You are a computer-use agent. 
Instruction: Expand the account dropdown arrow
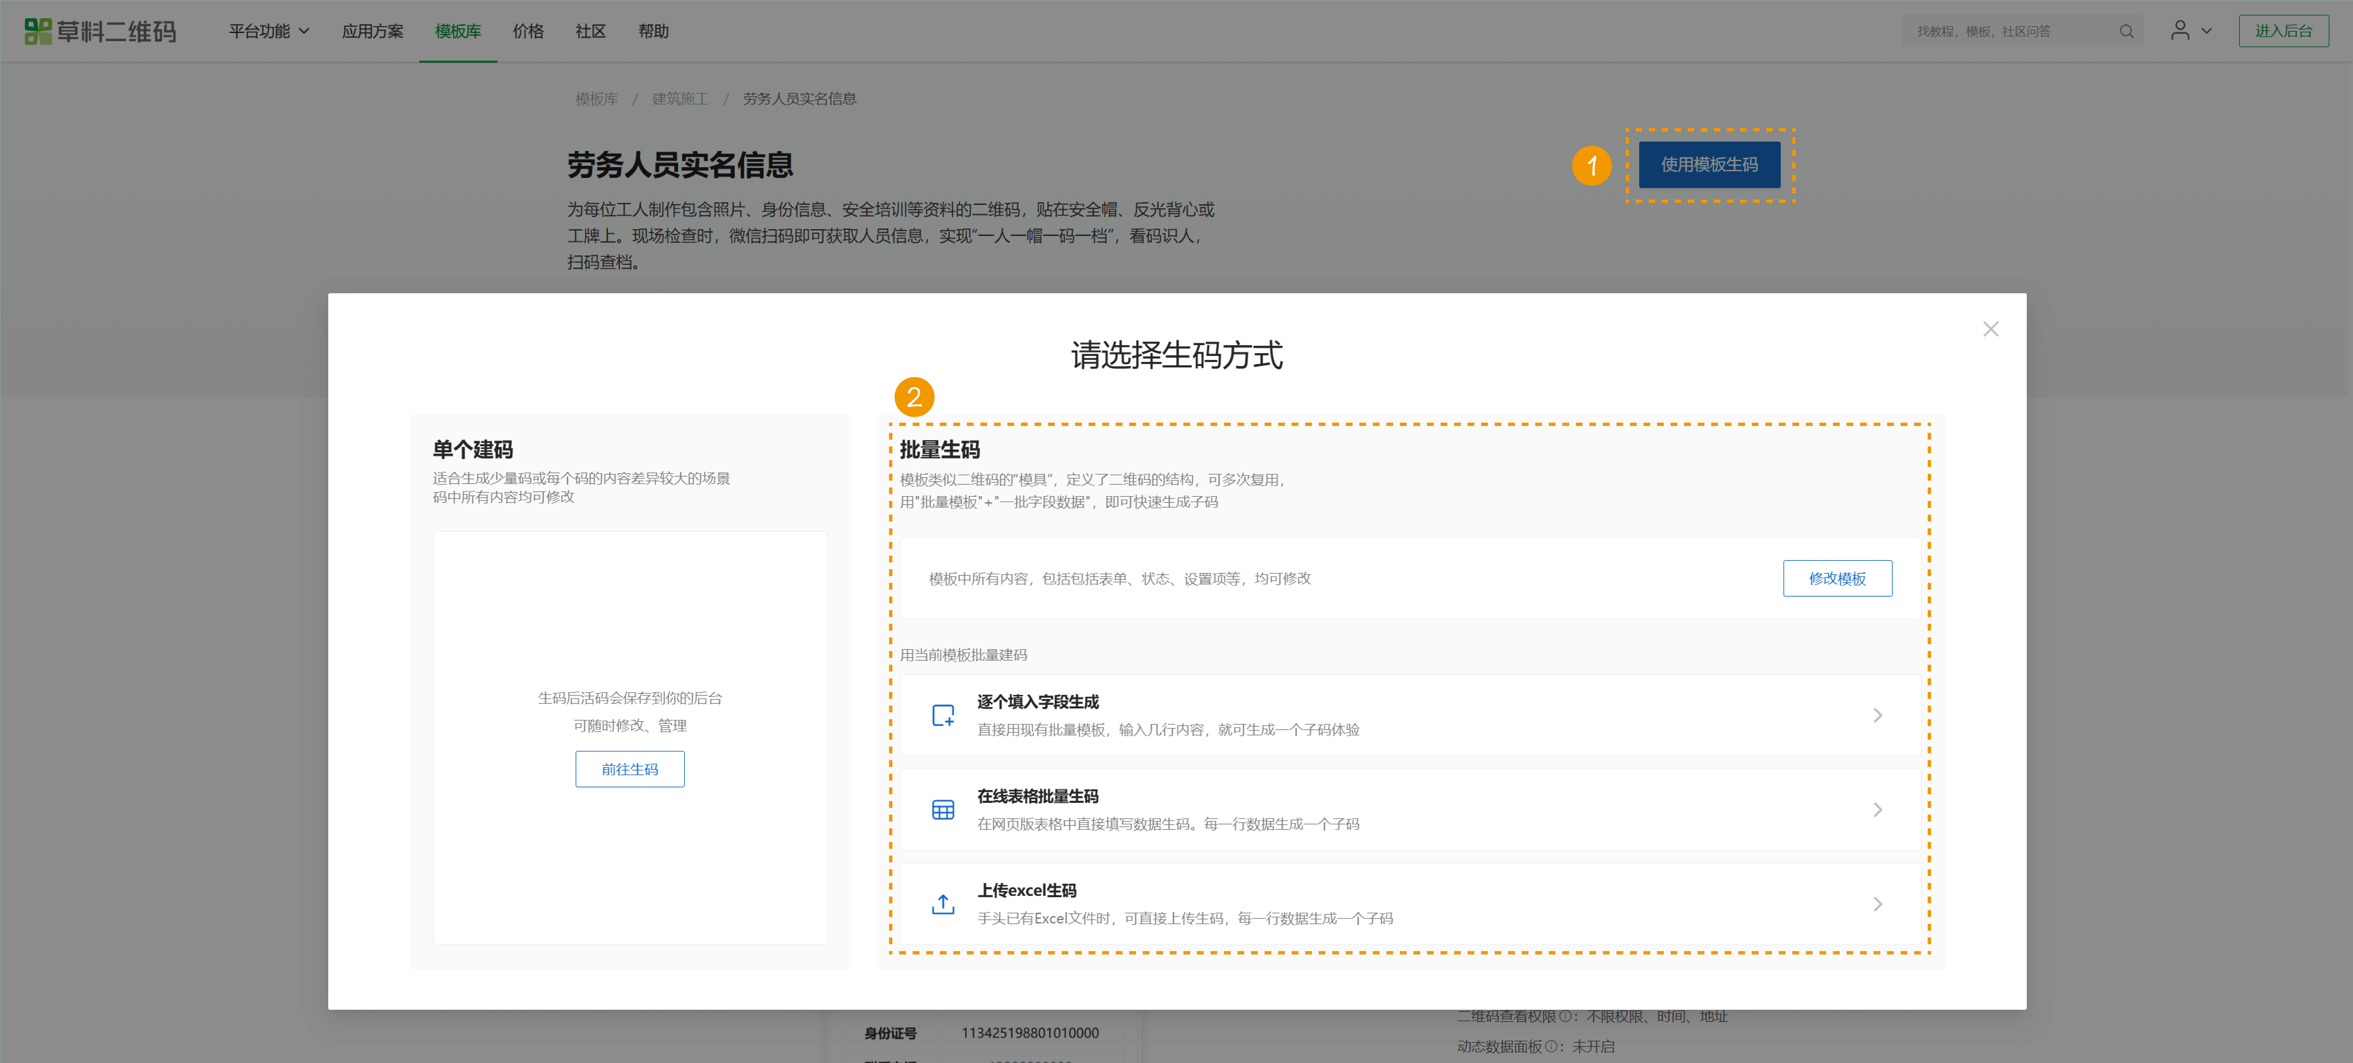(2207, 31)
